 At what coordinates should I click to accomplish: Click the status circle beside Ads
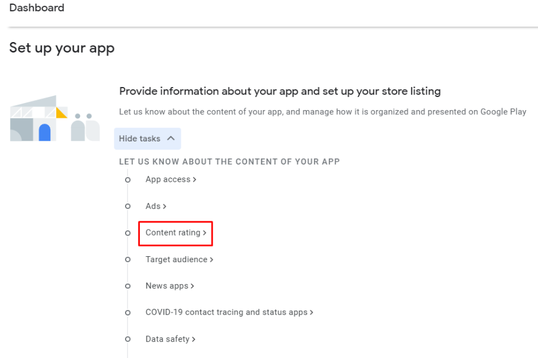coord(127,207)
